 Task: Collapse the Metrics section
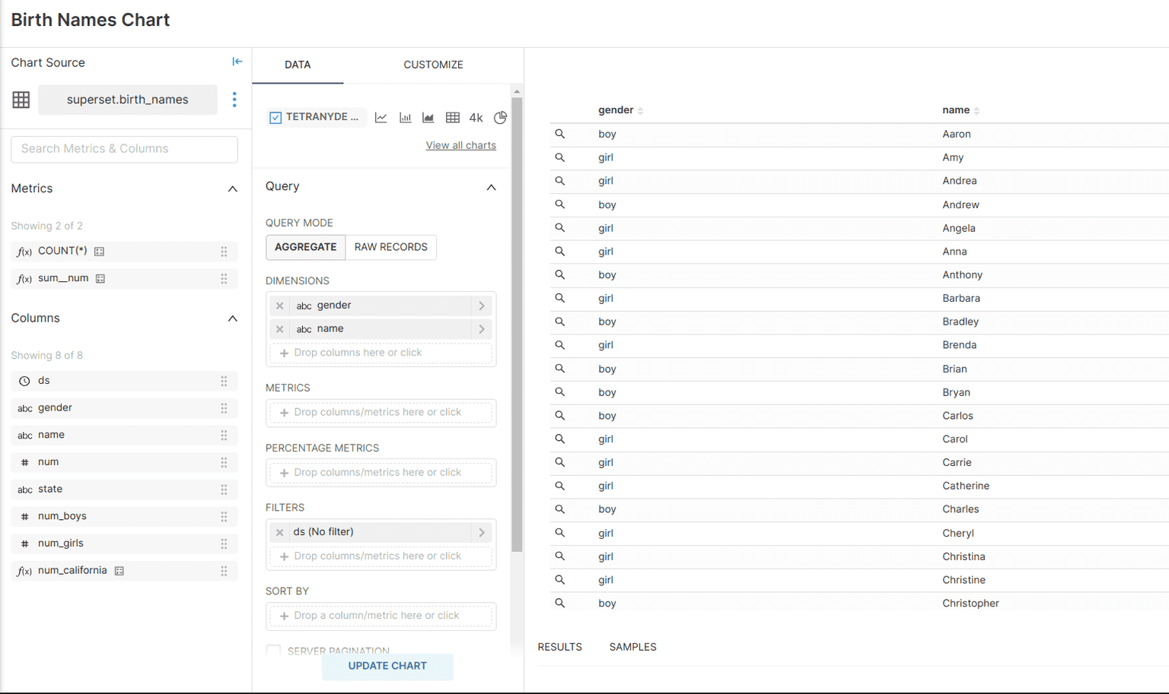(232, 189)
